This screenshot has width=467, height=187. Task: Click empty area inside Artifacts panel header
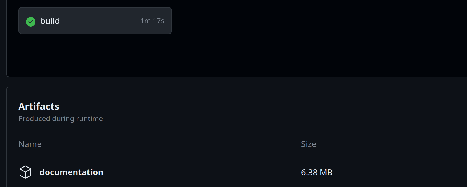266,112
